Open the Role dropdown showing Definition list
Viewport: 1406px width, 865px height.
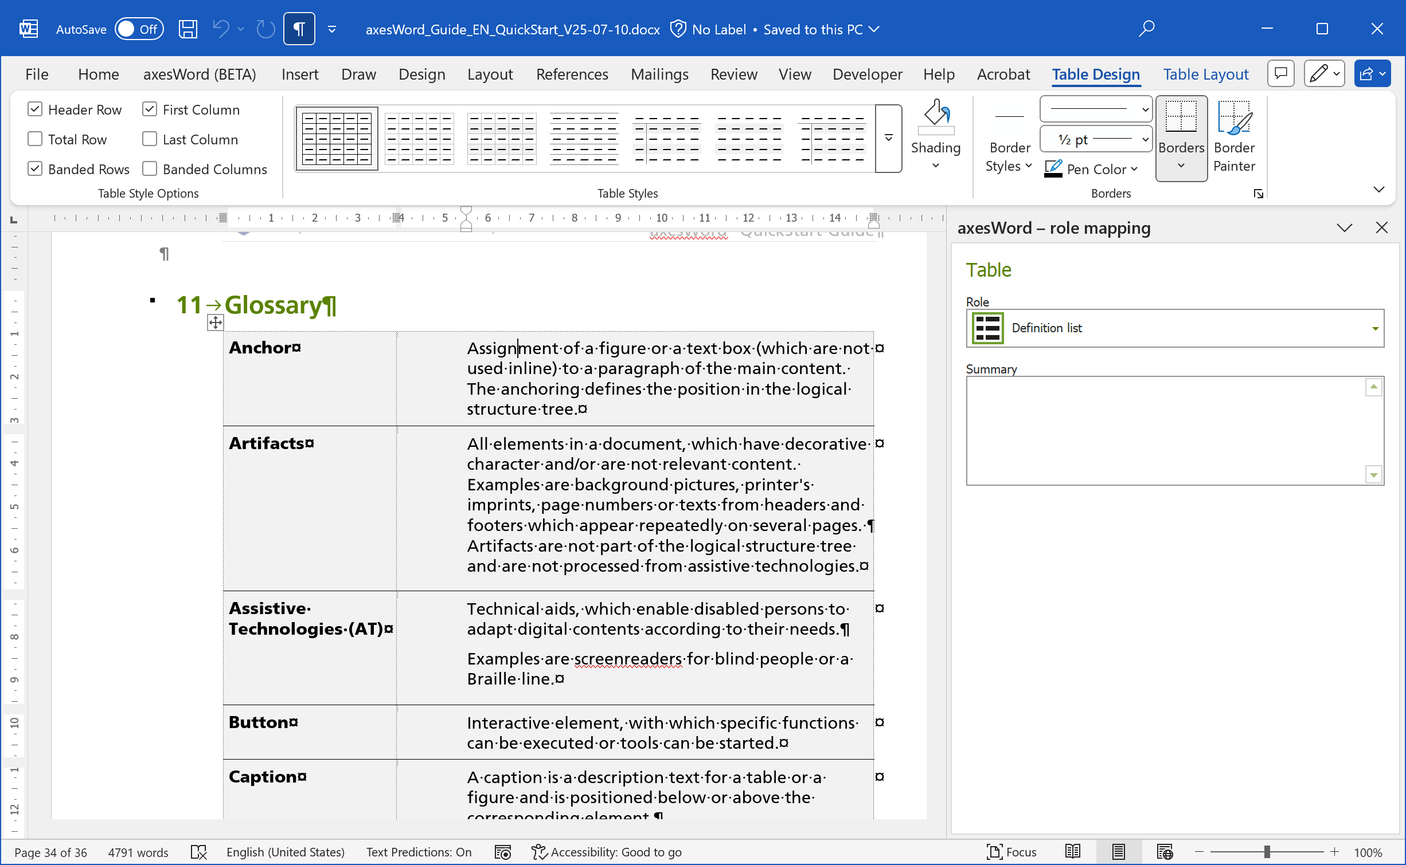[x=1175, y=328]
